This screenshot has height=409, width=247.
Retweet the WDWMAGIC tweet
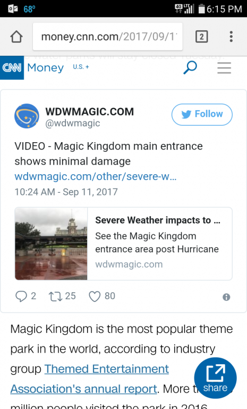coord(55,296)
